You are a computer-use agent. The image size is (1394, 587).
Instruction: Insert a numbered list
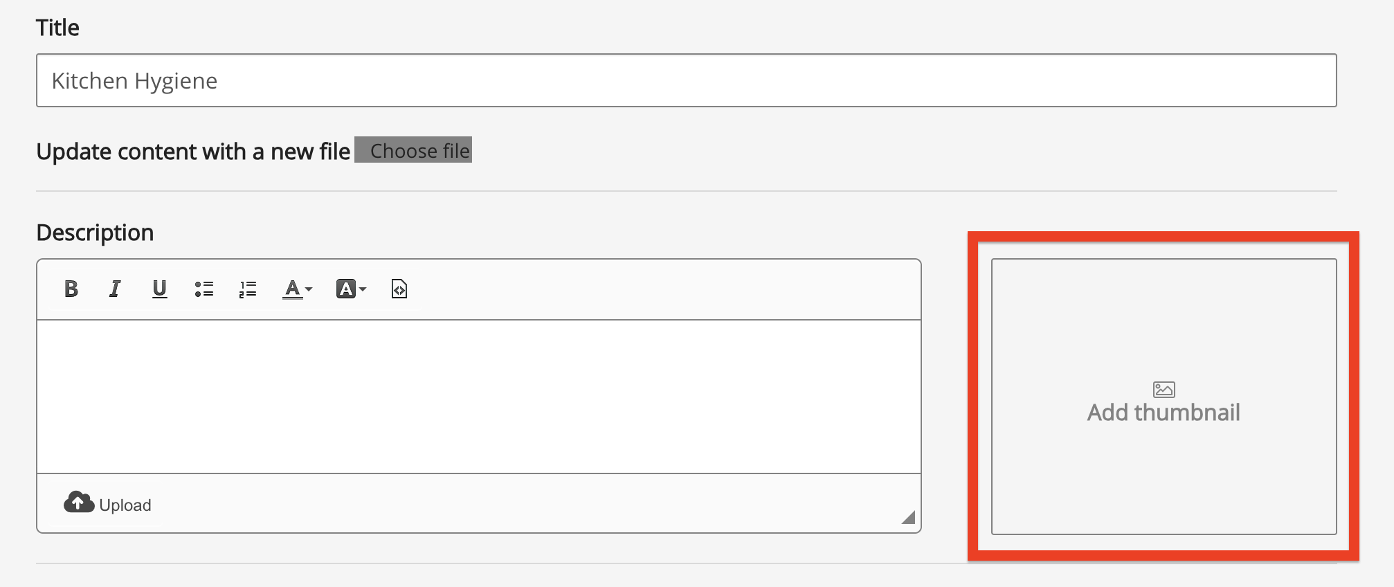tap(248, 289)
